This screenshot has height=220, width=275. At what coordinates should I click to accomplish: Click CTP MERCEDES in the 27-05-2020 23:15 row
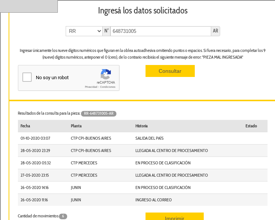84,175
